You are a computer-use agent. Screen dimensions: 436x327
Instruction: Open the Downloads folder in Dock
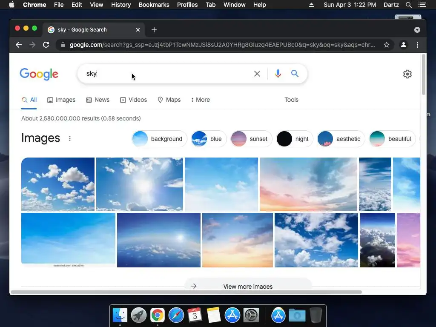[x=297, y=316]
